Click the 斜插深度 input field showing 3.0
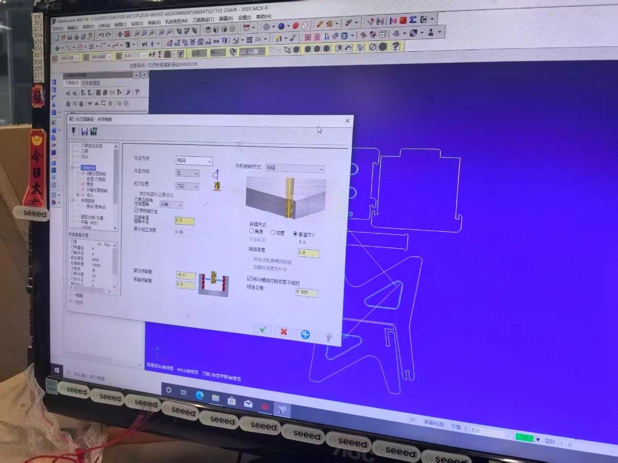This screenshot has height=463, width=618. 308,253
